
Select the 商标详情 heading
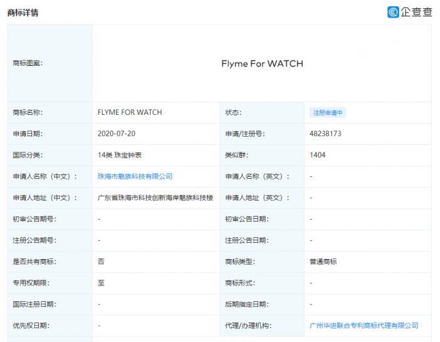point(23,13)
